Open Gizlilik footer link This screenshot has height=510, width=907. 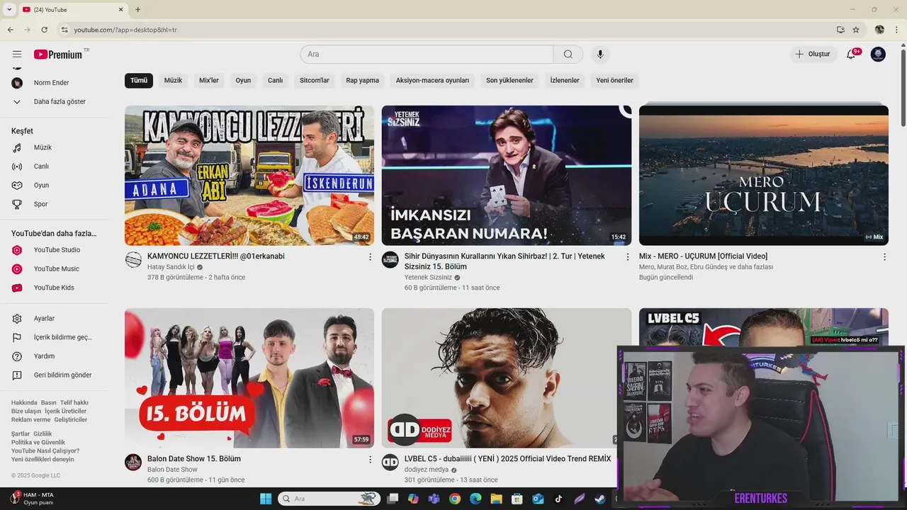pyautogui.click(x=43, y=434)
